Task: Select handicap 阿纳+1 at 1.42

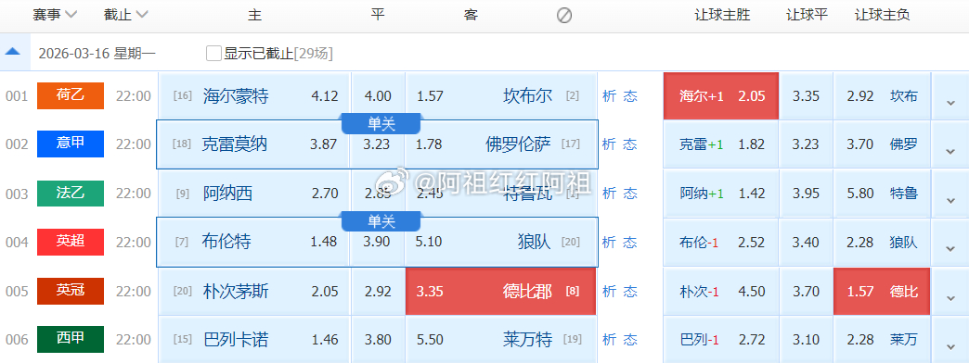Action: pos(720,194)
